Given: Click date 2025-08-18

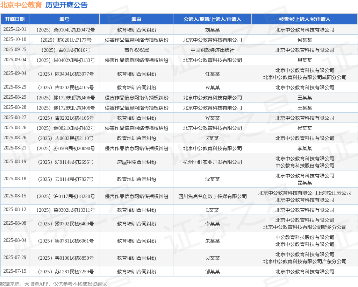Looking at the screenshot, I should pyautogui.click(x=15, y=178).
